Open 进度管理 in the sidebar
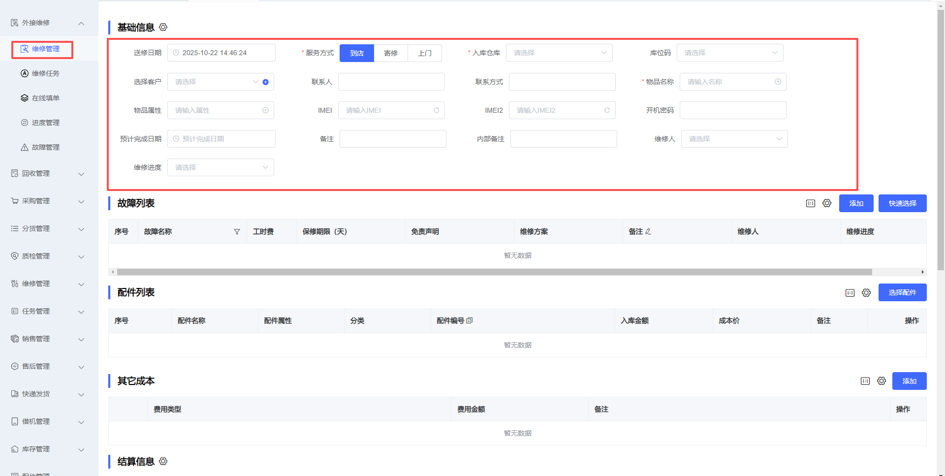The height and width of the screenshot is (476, 945). point(45,123)
